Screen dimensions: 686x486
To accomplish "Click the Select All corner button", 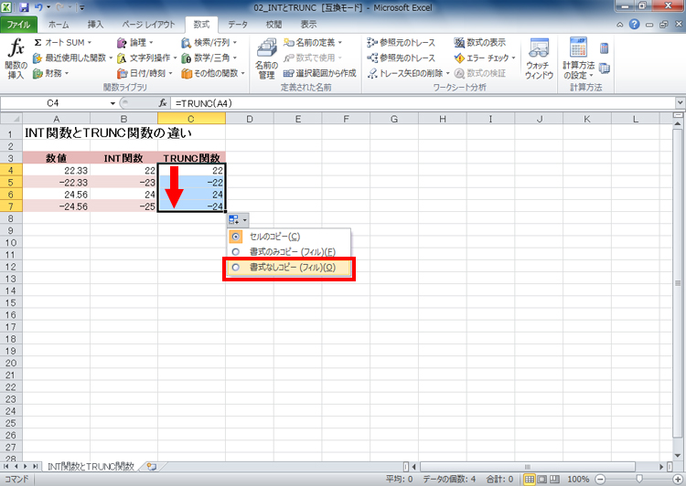I will 11,119.
